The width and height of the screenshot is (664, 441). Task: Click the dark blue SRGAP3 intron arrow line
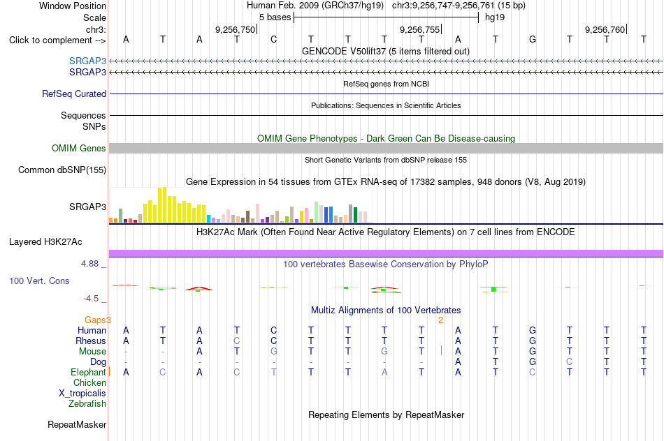(386, 73)
